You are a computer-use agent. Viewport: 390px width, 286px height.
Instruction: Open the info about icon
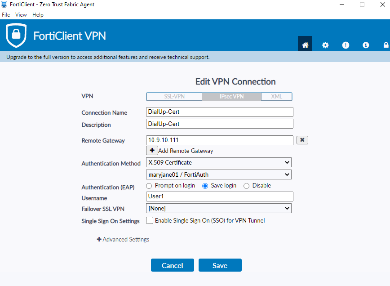366,45
